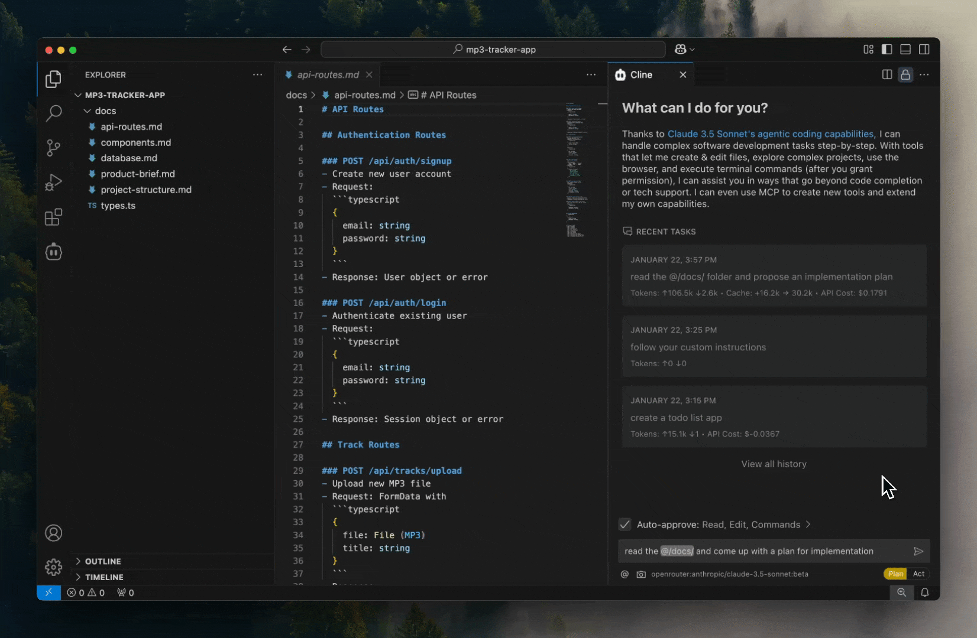Go back with the left arrow
Image resolution: width=977 pixels, height=638 pixels.
click(x=287, y=50)
